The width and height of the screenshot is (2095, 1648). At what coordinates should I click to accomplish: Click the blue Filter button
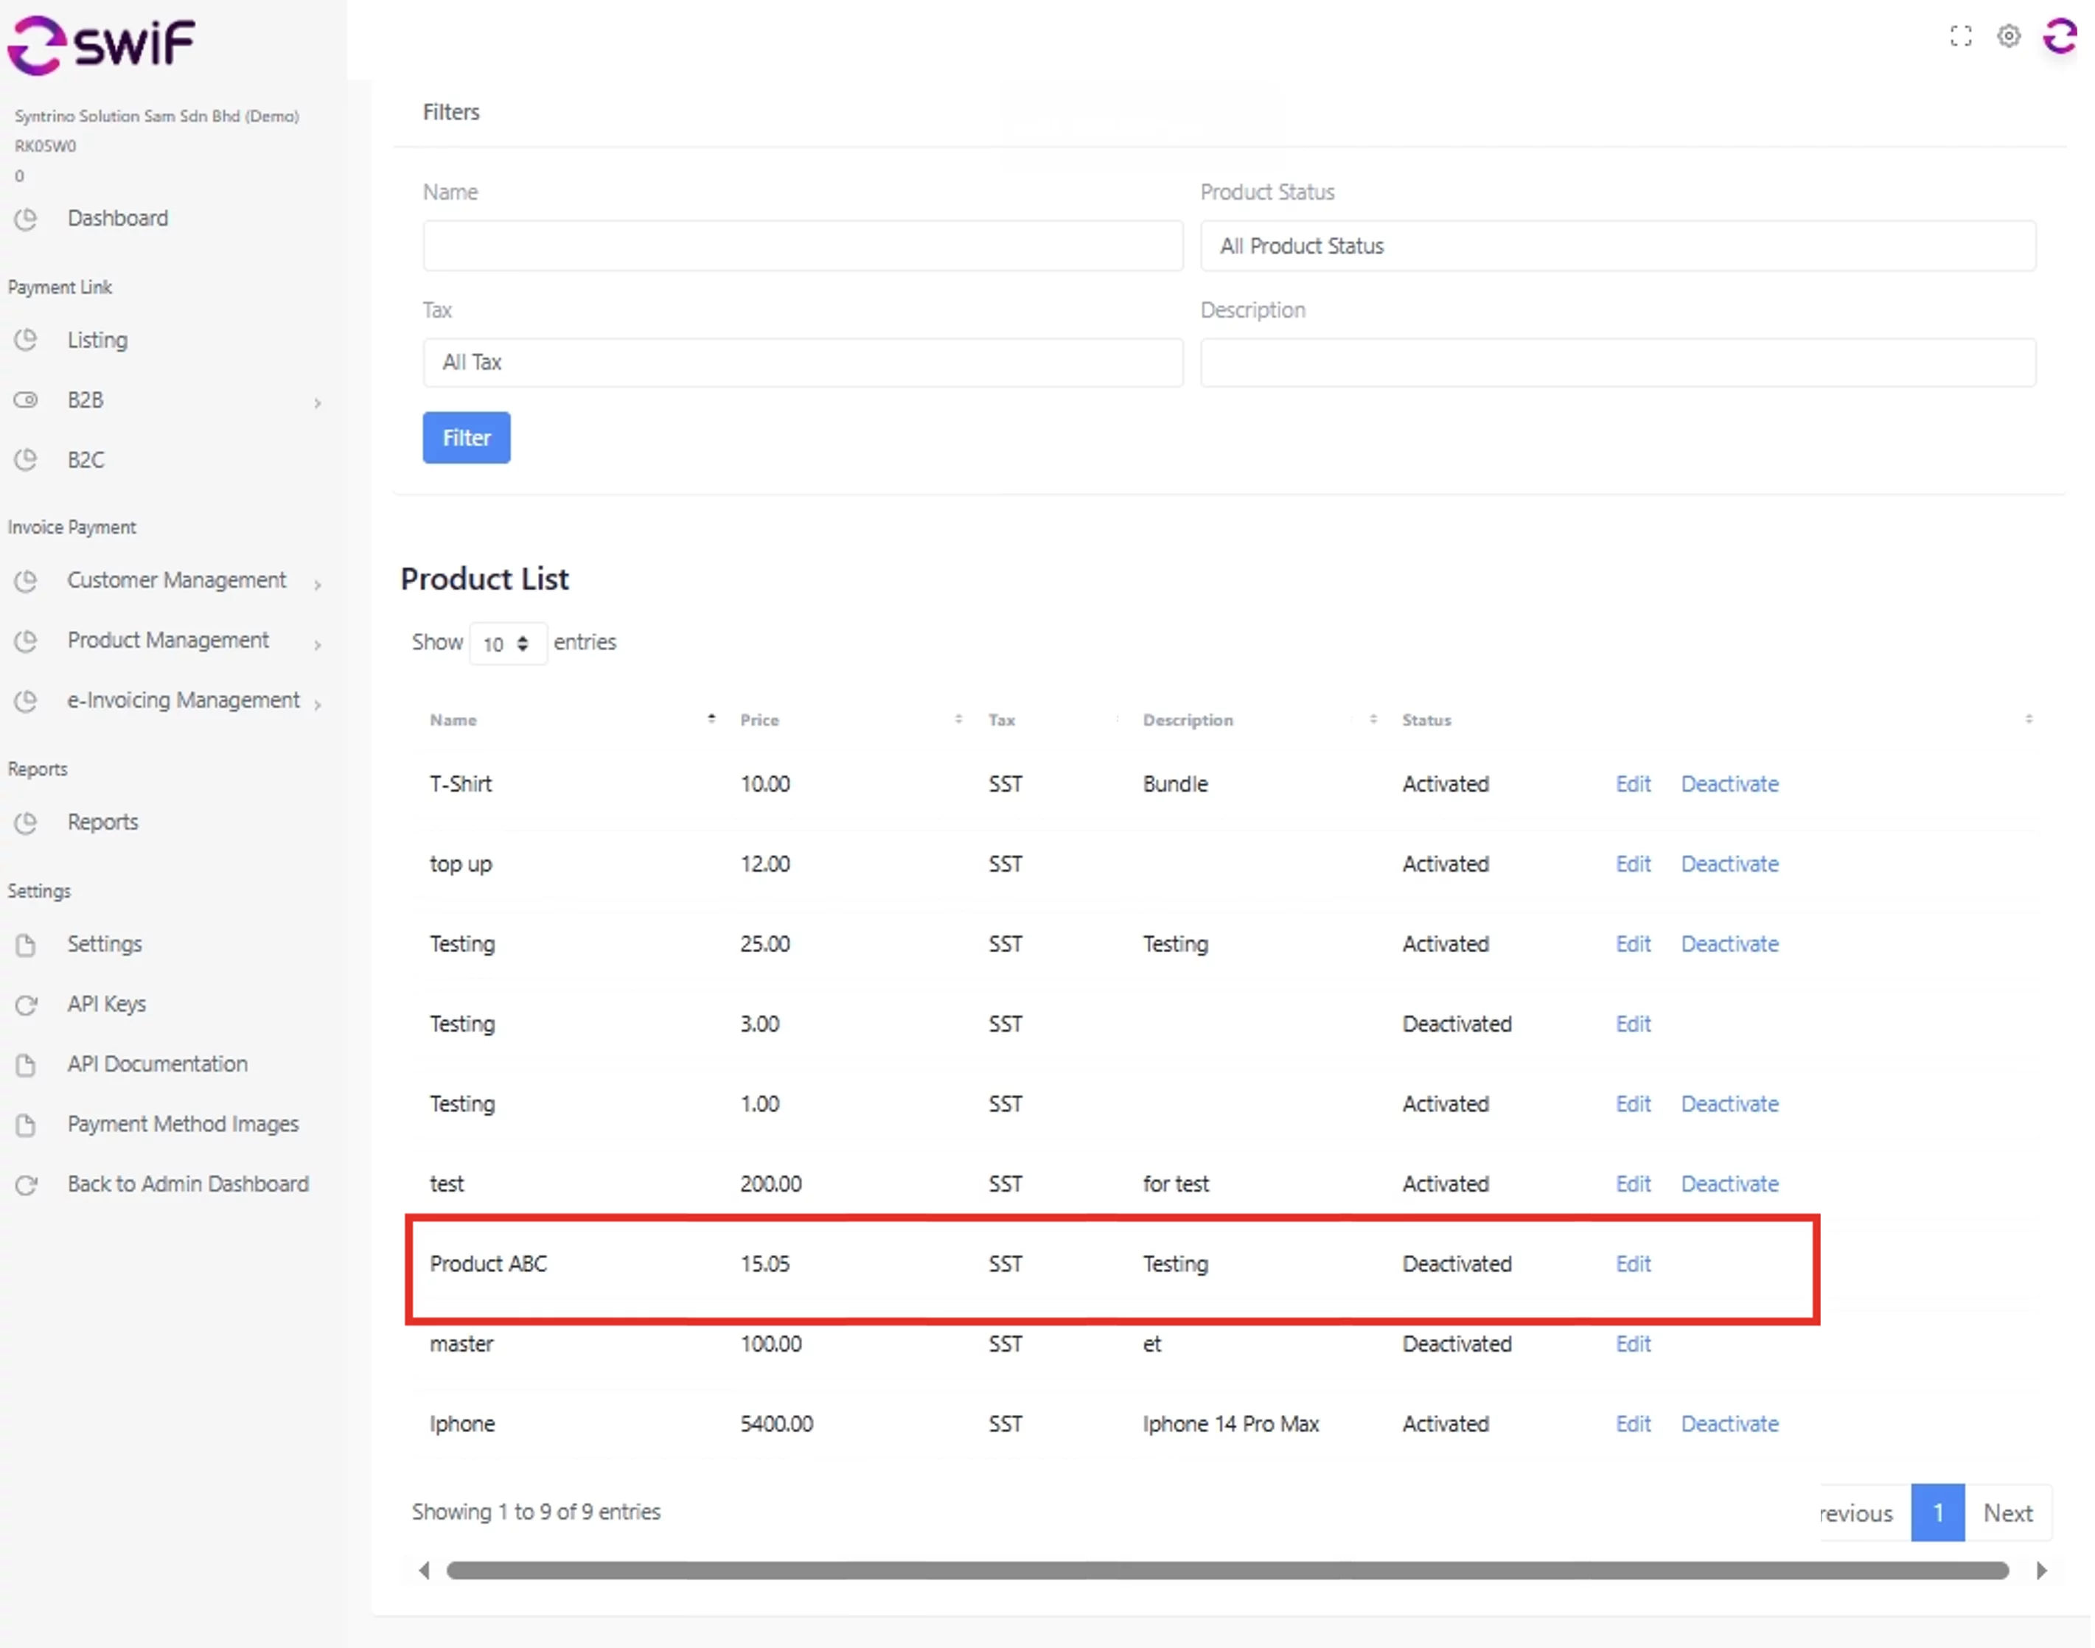pyautogui.click(x=466, y=438)
